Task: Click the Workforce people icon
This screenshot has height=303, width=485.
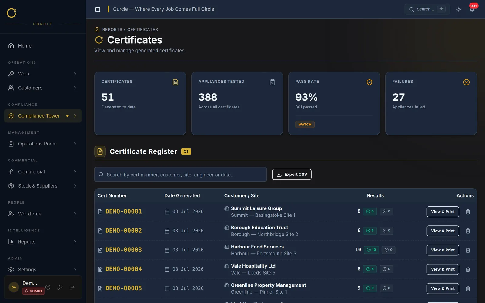Action: 11,214
